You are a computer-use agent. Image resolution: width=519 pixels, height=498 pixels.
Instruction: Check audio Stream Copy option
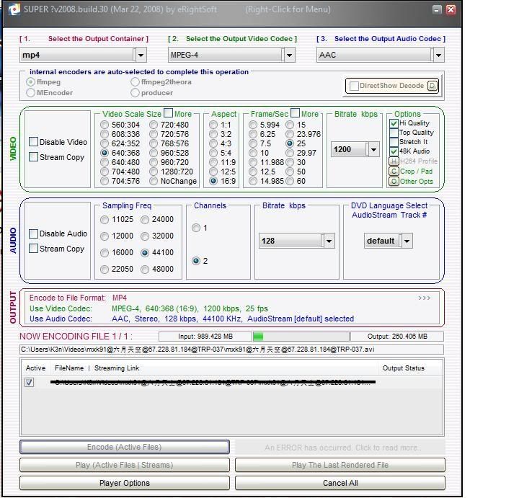[34, 249]
